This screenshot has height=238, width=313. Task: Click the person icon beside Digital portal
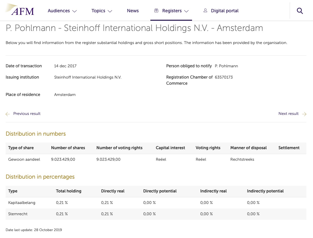205,10
